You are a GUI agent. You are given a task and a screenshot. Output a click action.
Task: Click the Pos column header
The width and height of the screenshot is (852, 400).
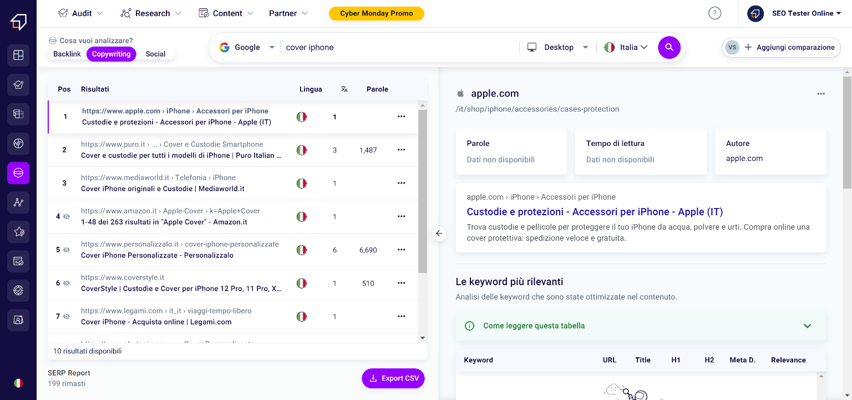pyautogui.click(x=64, y=89)
